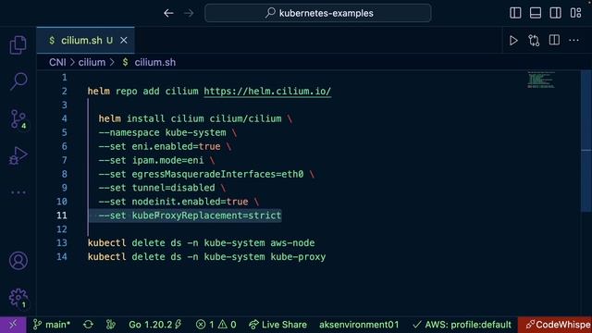This screenshot has height=333, width=592.
Task: Click 'egressMasqueradeInterfaces=eth0' text
Action: 217,175
